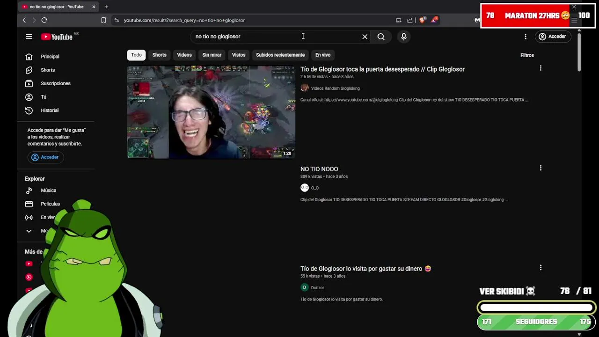Open Videos Random Glogloking channel

coord(335,88)
